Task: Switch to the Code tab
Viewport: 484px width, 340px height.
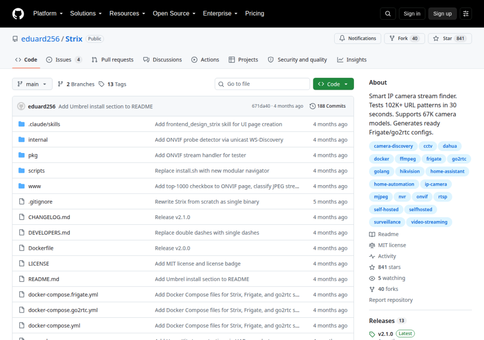Action: pyautogui.click(x=26, y=59)
